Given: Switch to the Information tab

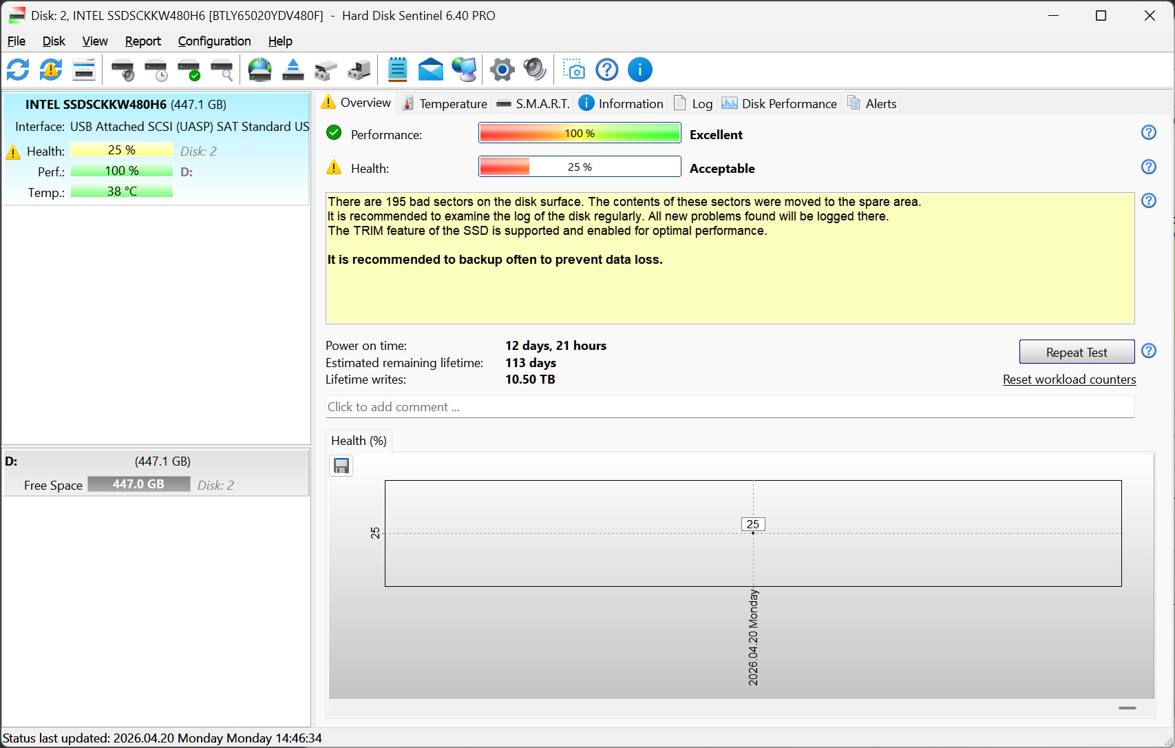Looking at the screenshot, I should click(621, 103).
